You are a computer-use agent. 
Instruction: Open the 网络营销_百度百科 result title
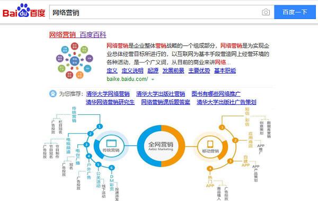point(78,34)
